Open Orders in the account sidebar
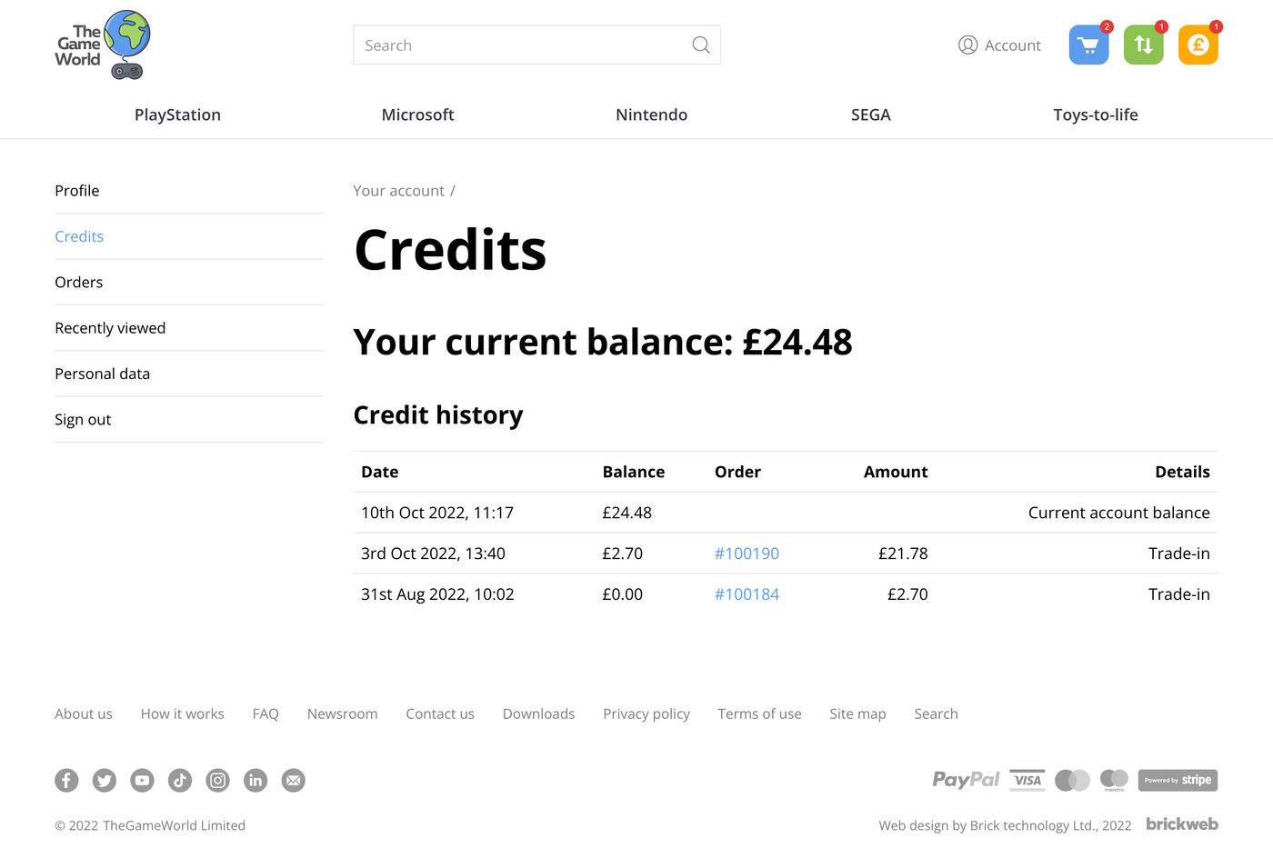Viewport: 1273px width, 858px height. tap(79, 283)
